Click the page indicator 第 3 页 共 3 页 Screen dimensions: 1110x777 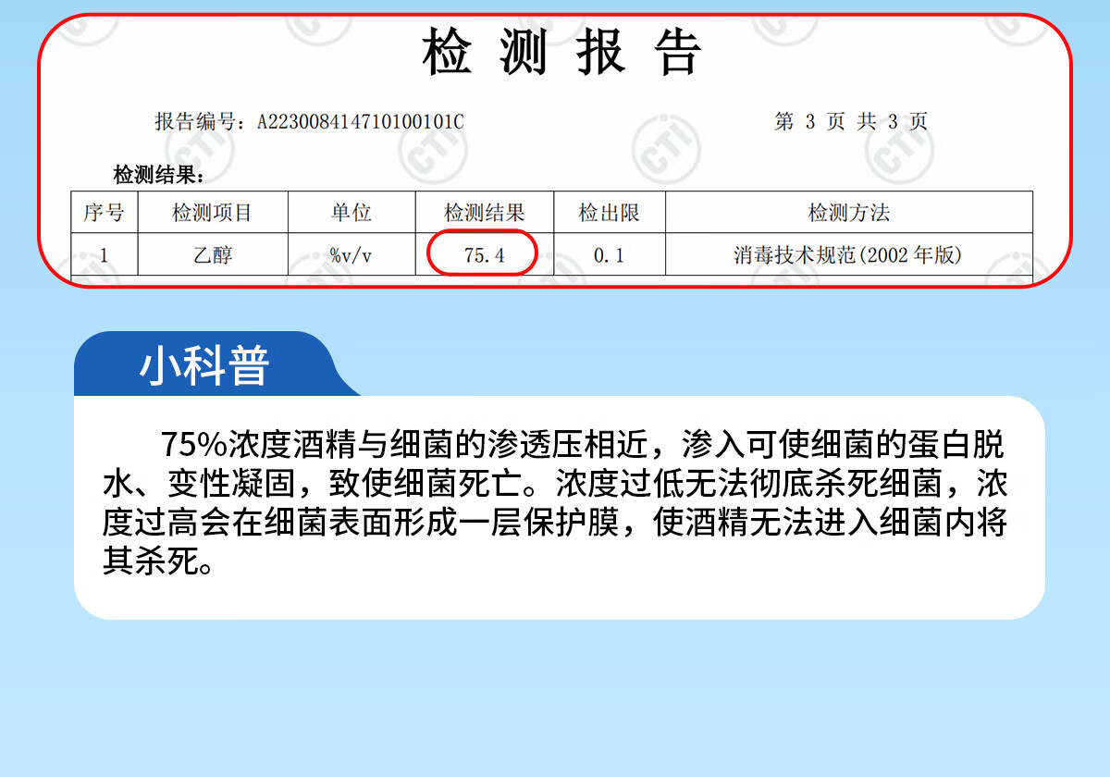[850, 121]
